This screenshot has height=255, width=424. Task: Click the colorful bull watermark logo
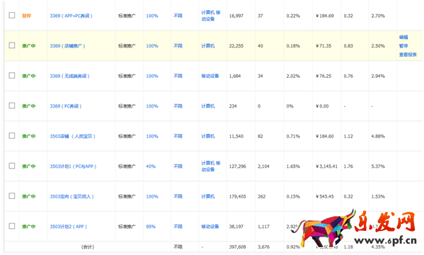(x=326, y=227)
